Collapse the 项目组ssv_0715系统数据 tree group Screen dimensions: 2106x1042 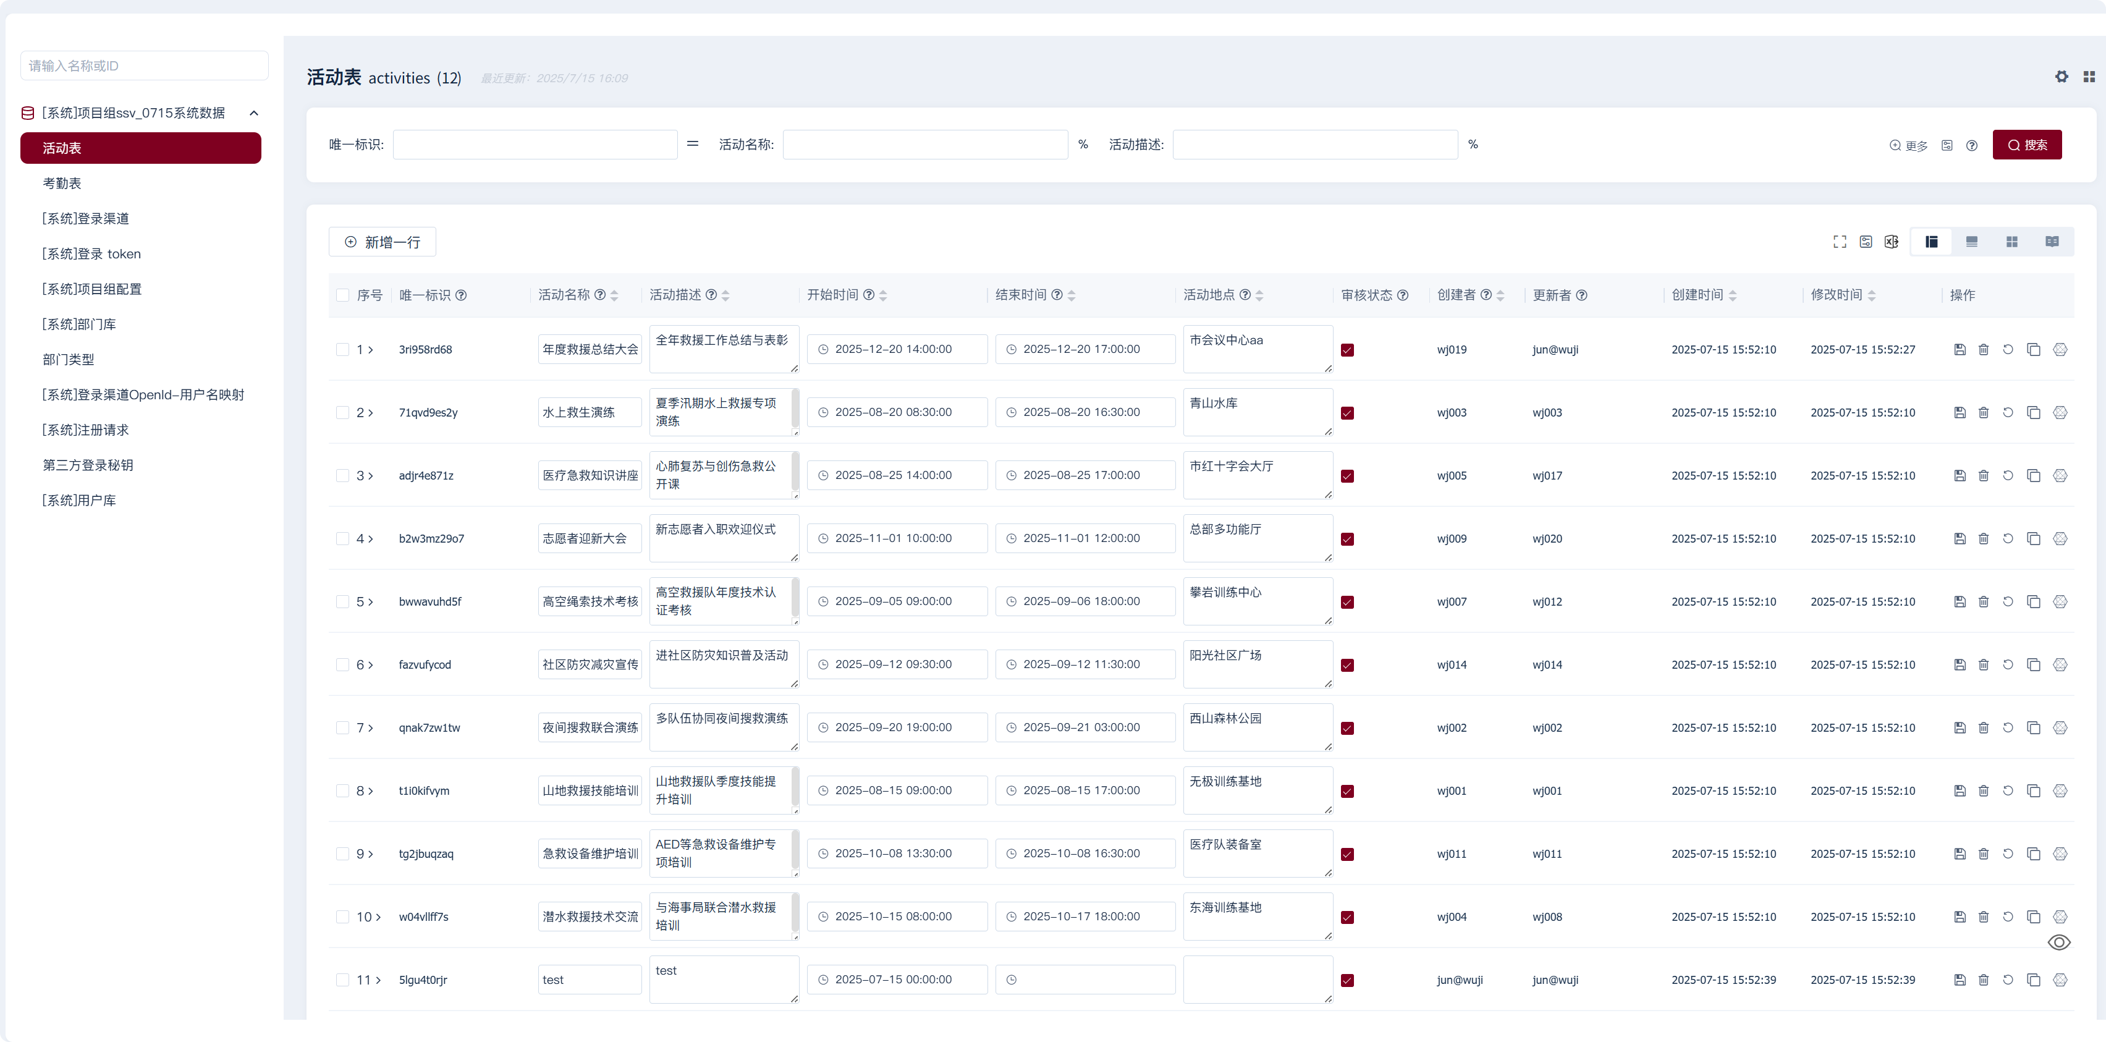click(254, 113)
